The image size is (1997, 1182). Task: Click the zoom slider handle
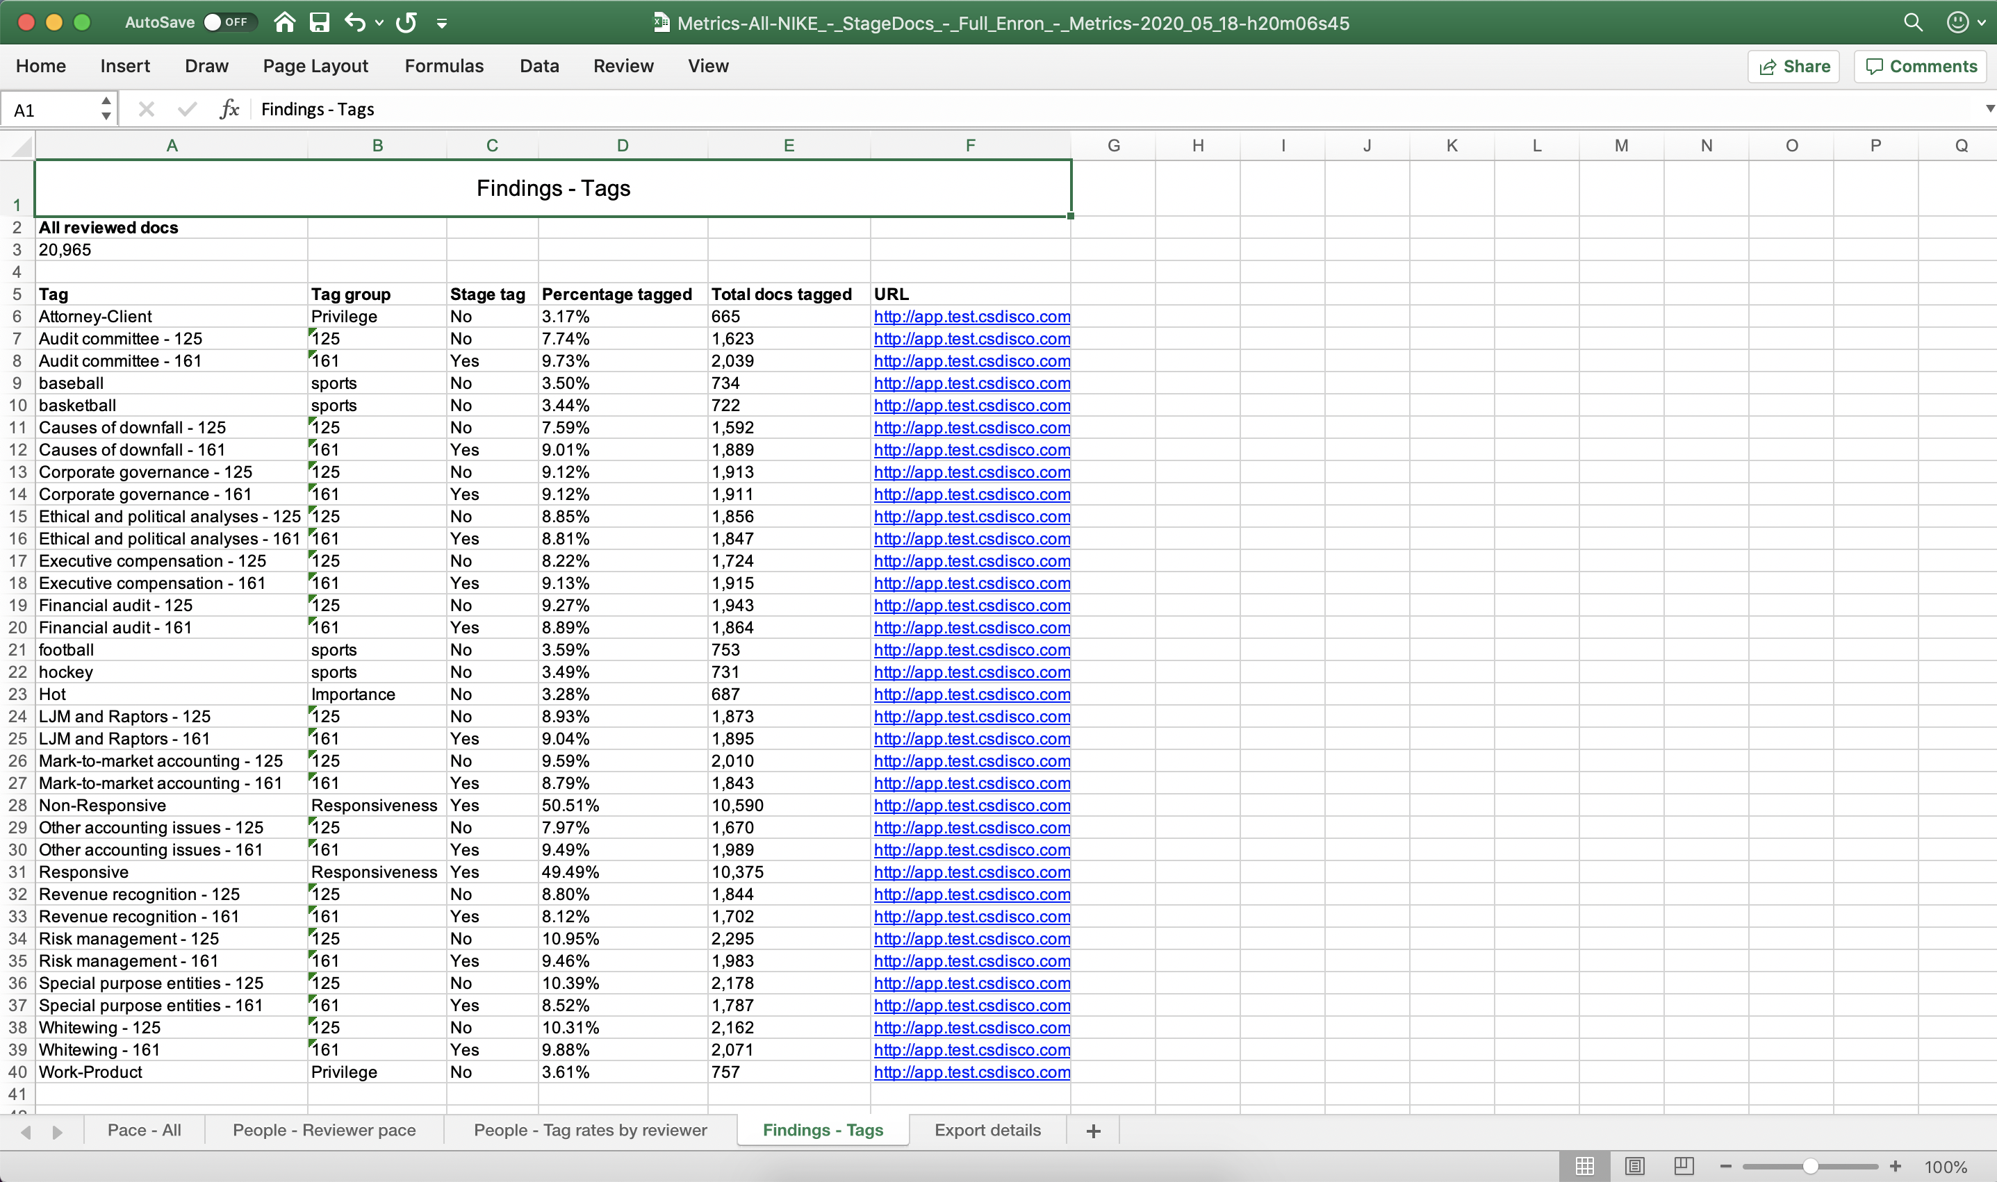pyautogui.click(x=1811, y=1166)
